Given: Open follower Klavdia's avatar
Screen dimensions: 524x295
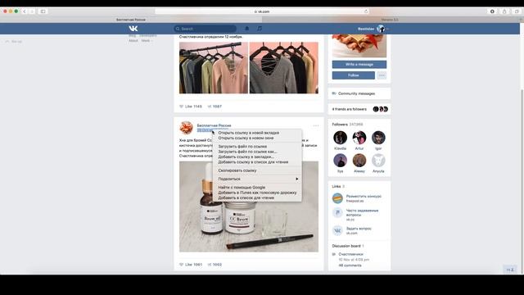Looking at the screenshot, I should point(341,138).
